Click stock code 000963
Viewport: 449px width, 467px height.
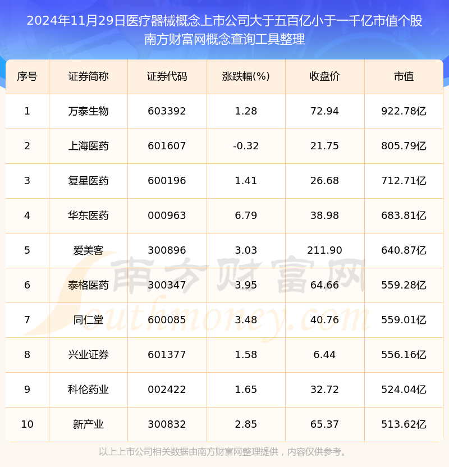(167, 216)
